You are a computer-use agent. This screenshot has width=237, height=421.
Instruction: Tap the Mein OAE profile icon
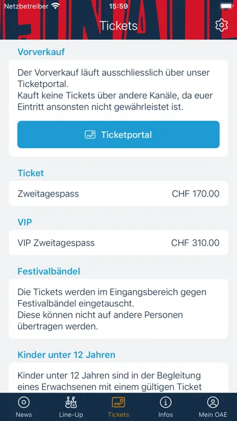click(213, 402)
